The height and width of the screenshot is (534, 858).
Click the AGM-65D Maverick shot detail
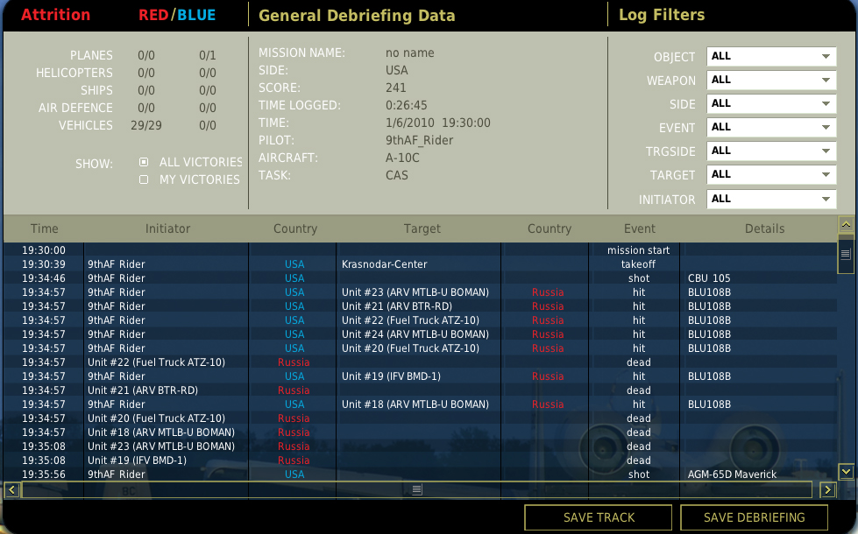(x=732, y=475)
